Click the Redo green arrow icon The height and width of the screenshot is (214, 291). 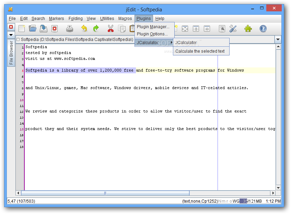(96, 29)
